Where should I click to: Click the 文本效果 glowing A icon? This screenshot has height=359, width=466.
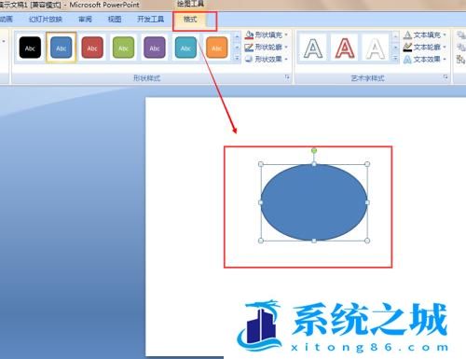407,59
